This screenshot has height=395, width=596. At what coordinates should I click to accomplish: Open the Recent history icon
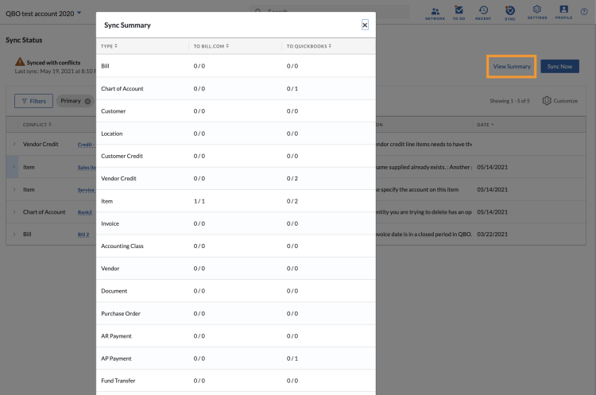click(x=483, y=14)
